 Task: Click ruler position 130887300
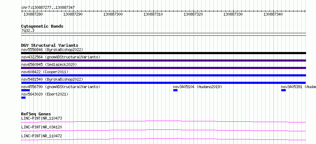pyautogui.click(x=113, y=14)
